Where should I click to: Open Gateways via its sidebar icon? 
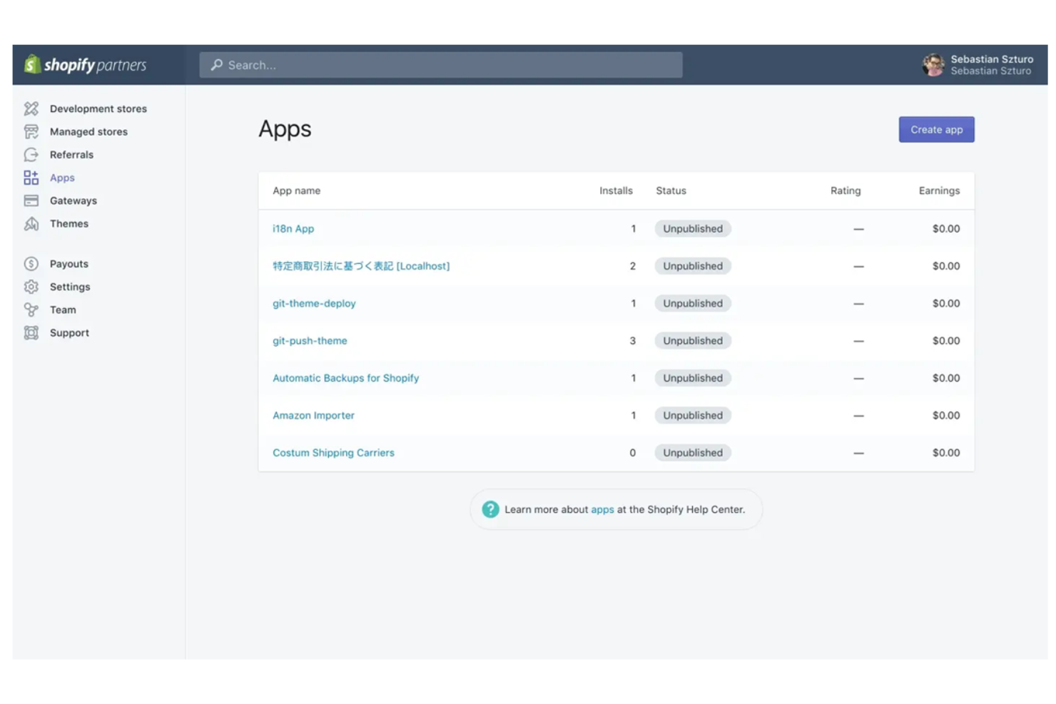(31, 200)
